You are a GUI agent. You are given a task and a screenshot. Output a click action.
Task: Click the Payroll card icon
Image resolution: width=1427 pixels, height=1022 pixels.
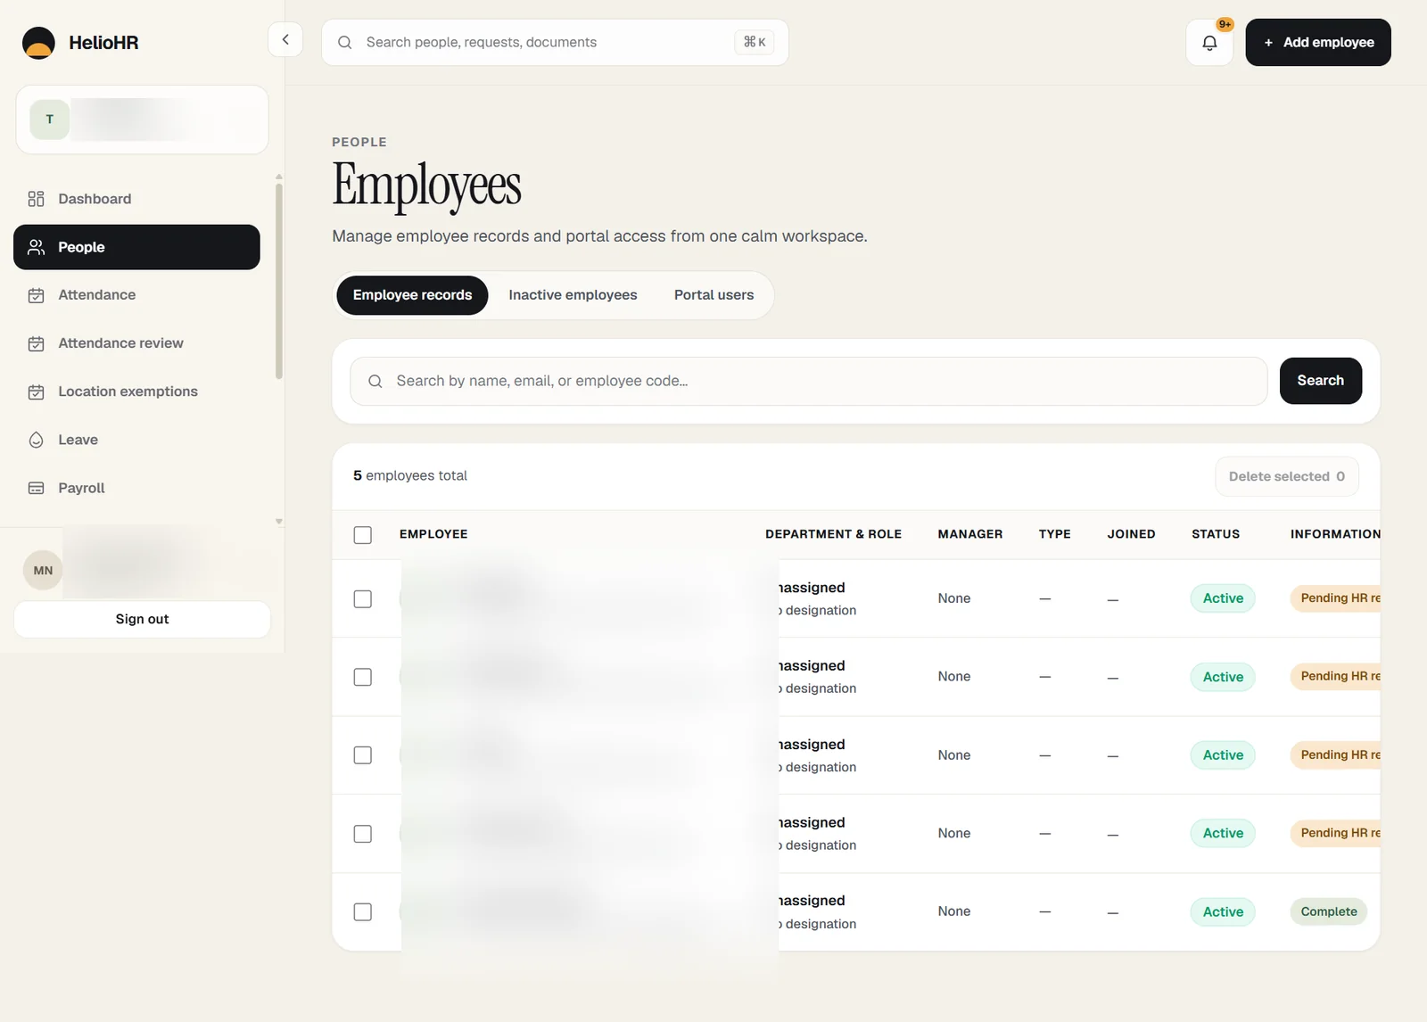[x=36, y=488]
